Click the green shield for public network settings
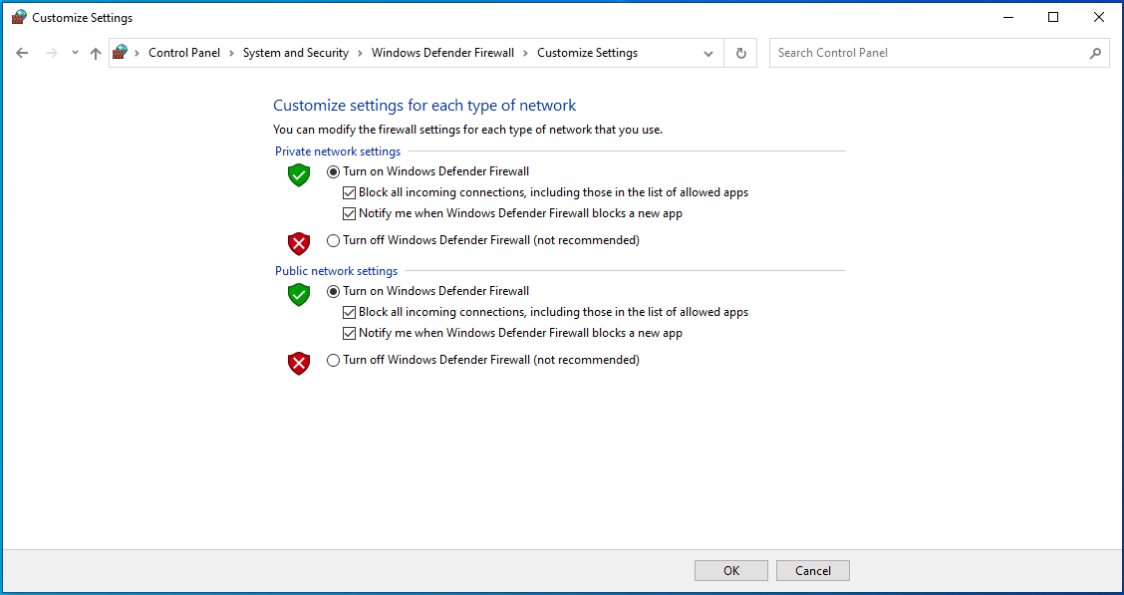The width and height of the screenshot is (1124, 595). pyautogui.click(x=298, y=294)
